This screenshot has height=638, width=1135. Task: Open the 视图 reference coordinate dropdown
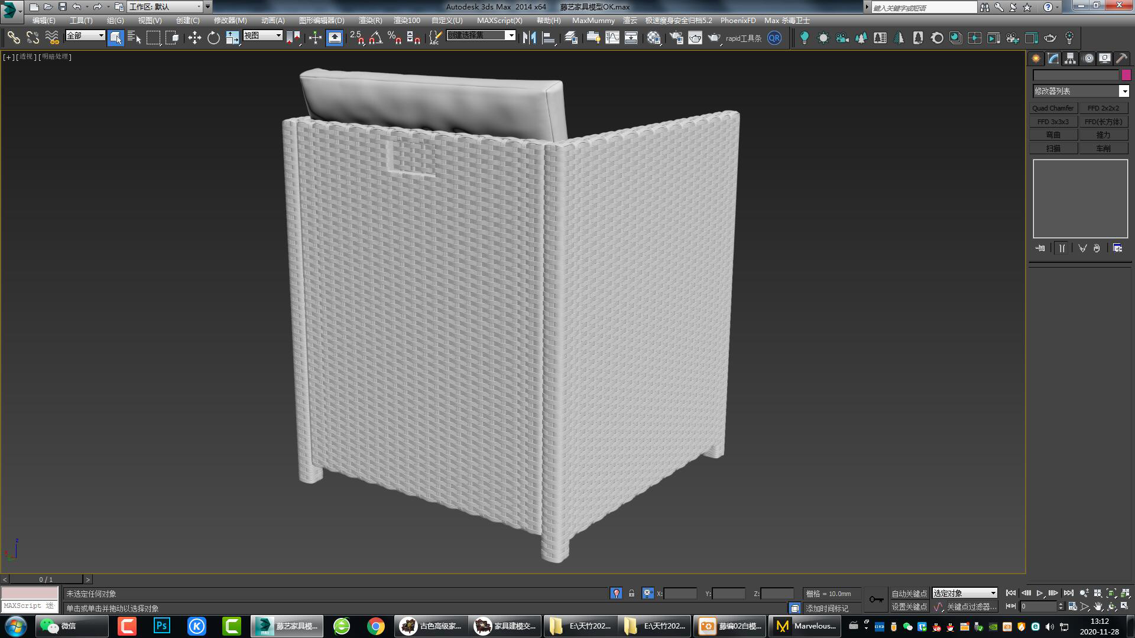click(263, 35)
